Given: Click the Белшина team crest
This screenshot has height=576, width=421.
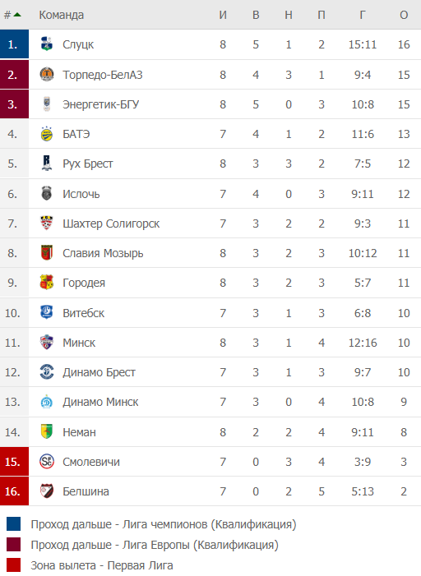Looking at the screenshot, I should (x=47, y=491).
